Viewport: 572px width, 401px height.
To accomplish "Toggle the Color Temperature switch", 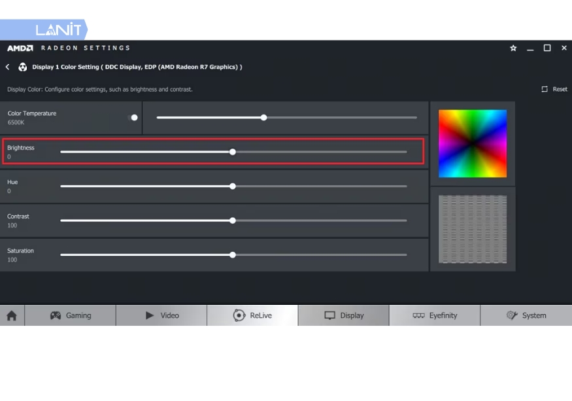I will [x=133, y=118].
